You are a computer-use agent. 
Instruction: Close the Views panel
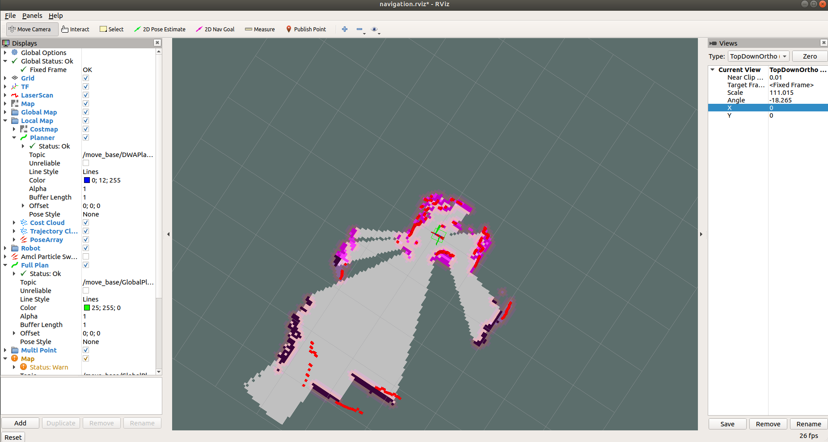(824, 42)
